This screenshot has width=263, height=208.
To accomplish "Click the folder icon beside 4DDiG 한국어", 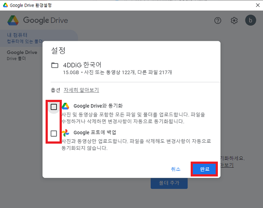I will point(55,65).
